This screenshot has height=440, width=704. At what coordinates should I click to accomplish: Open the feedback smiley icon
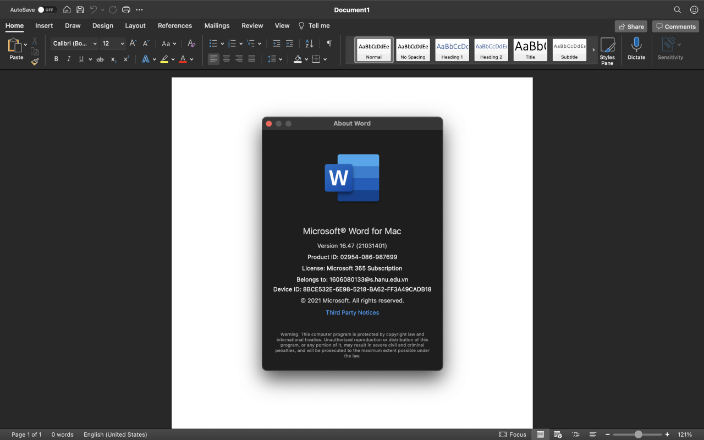(694, 10)
